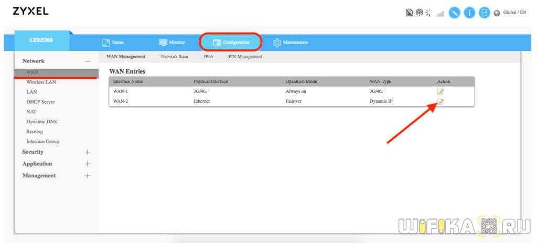Open DHCP Server settings
This screenshot has width=537, height=243.
40,102
